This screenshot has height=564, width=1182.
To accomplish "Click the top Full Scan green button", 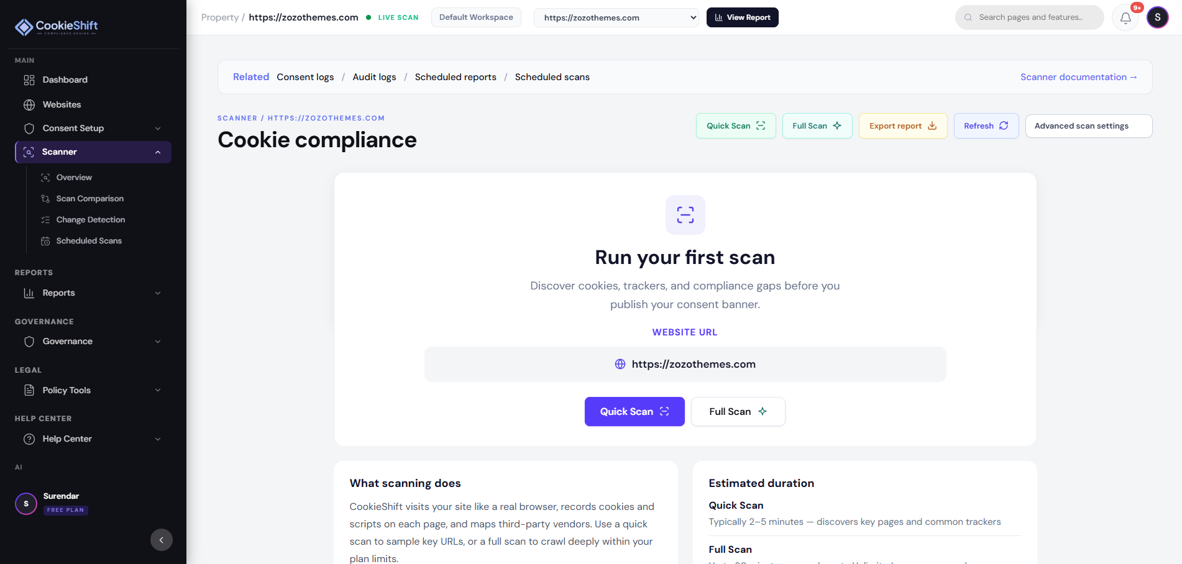I will (817, 126).
